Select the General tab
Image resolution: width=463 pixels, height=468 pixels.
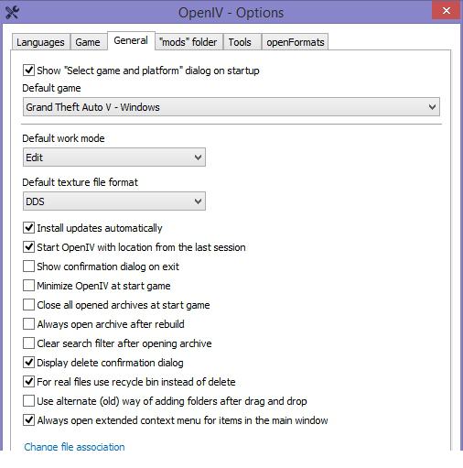pyautogui.click(x=131, y=40)
